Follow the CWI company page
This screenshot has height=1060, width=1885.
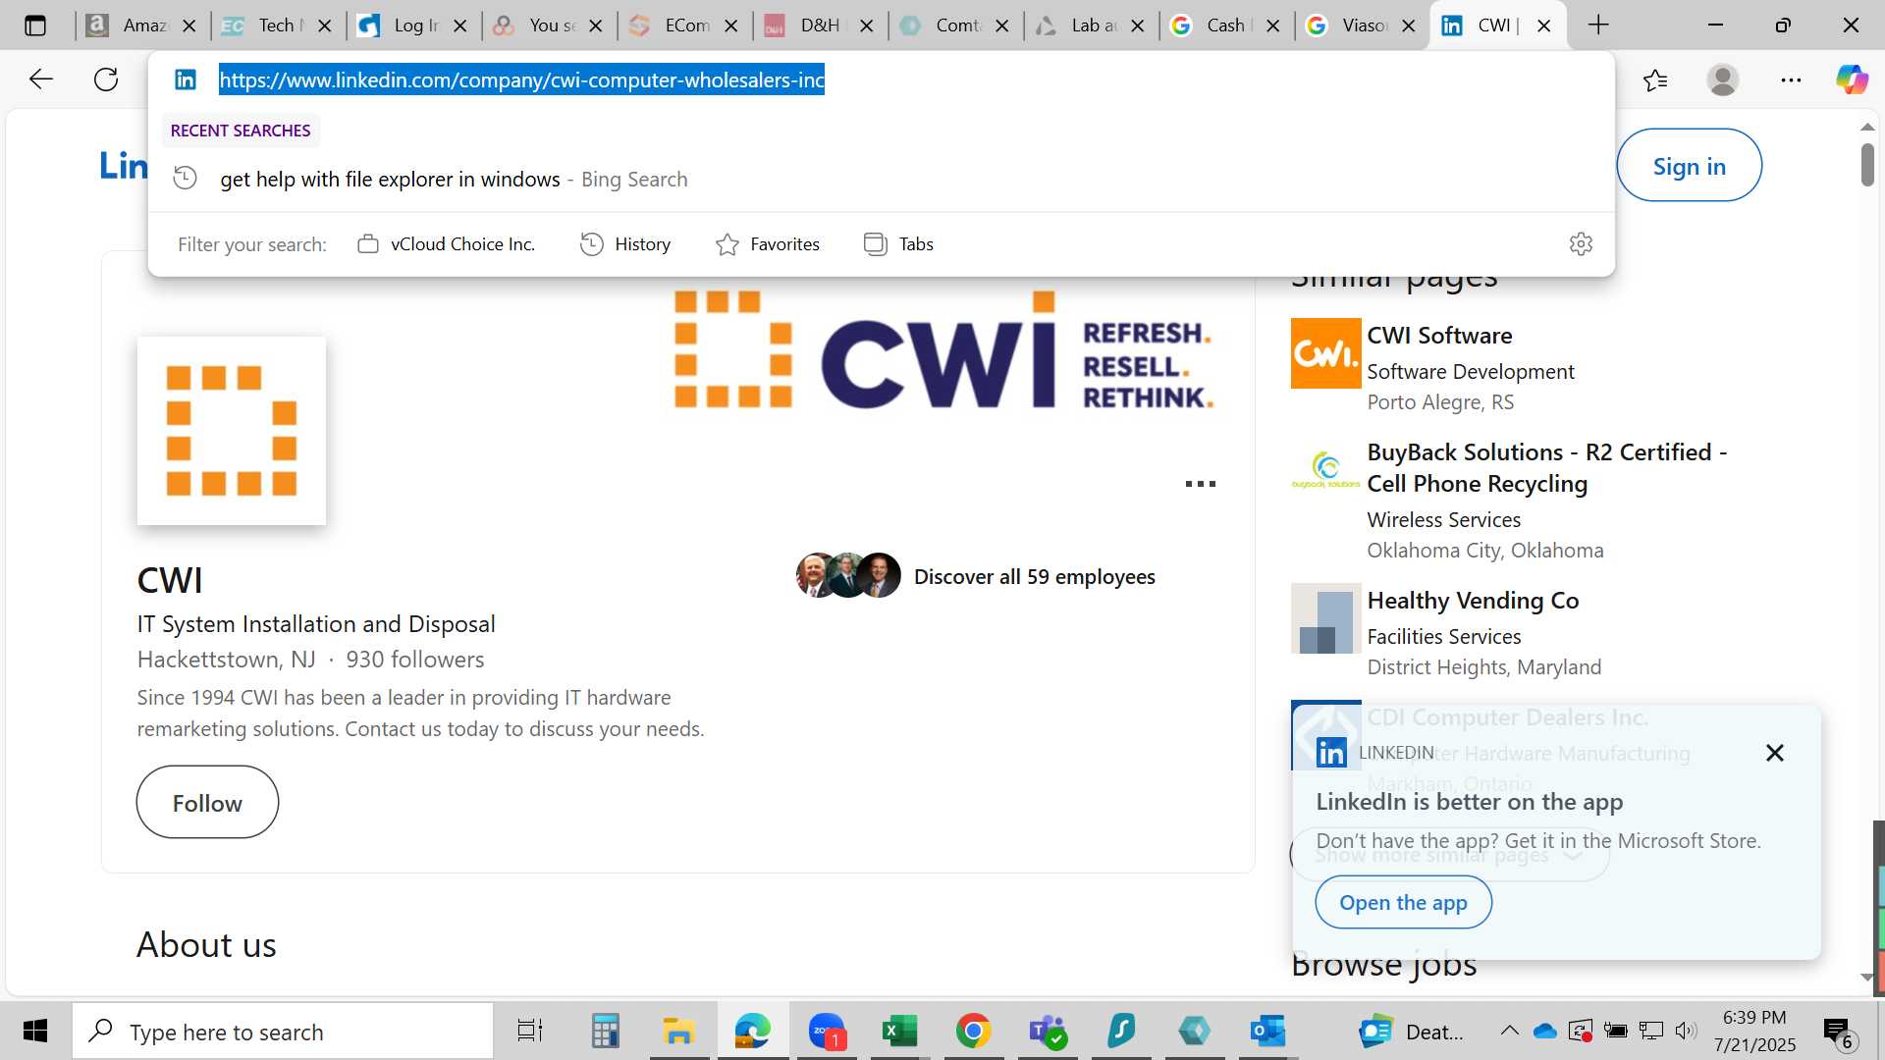coord(207,803)
